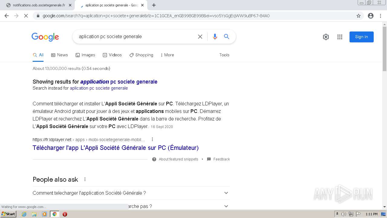This screenshot has width=387, height=218.
Task: Go to Google home via the logo
Action: coord(45,37)
